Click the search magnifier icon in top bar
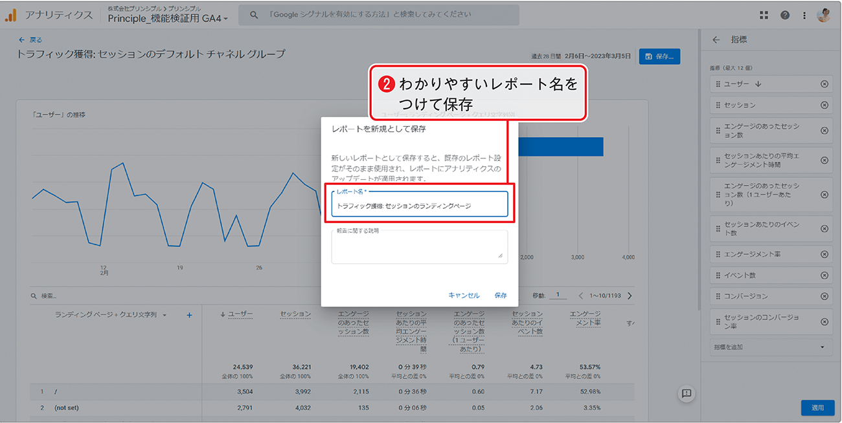 tap(254, 15)
